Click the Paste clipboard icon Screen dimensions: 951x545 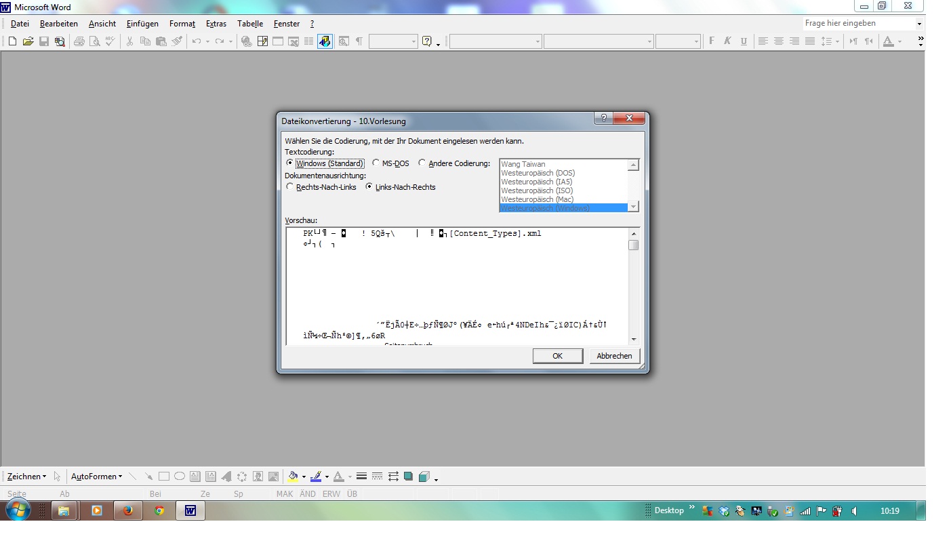[x=161, y=41]
